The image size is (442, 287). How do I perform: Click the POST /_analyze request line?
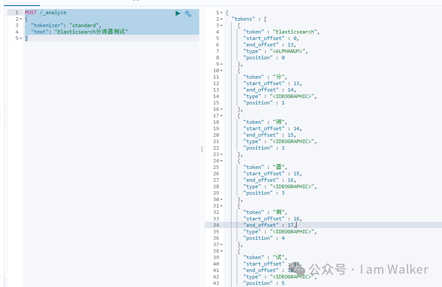click(x=46, y=12)
